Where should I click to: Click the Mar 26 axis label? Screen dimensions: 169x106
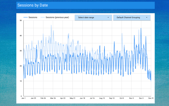tap(53, 98)
